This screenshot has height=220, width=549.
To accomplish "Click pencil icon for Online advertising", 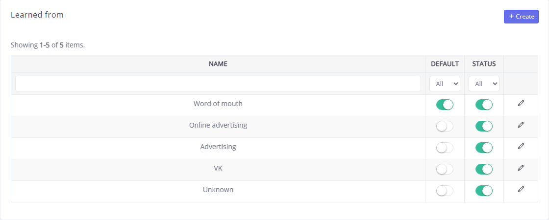I will point(521,125).
